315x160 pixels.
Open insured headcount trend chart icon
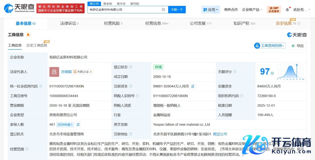pos(78,124)
